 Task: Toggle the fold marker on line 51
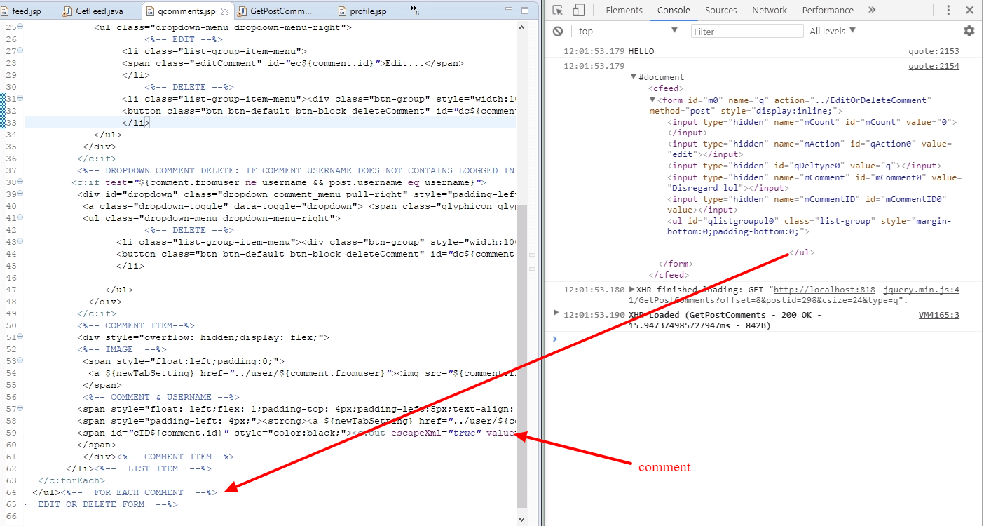pyautogui.click(x=20, y=337)
